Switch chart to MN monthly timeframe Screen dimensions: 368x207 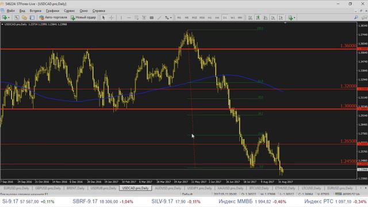point(240,18)
